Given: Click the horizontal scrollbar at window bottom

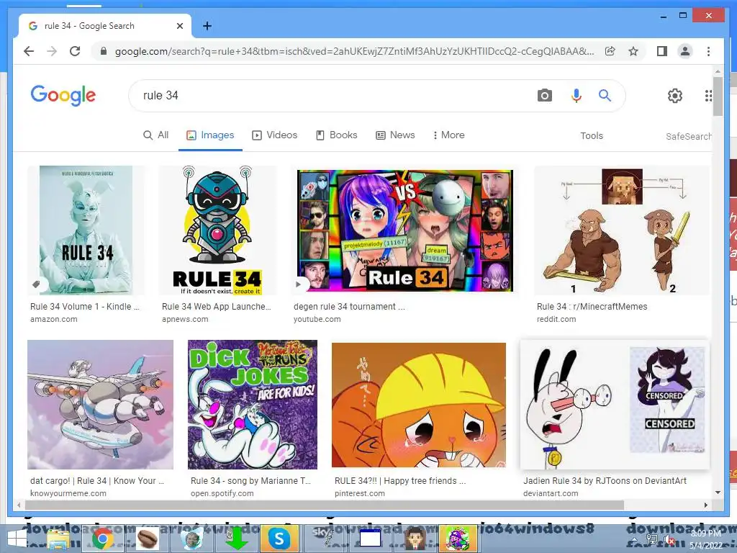Looking at the screenshot, I should 325,505.
